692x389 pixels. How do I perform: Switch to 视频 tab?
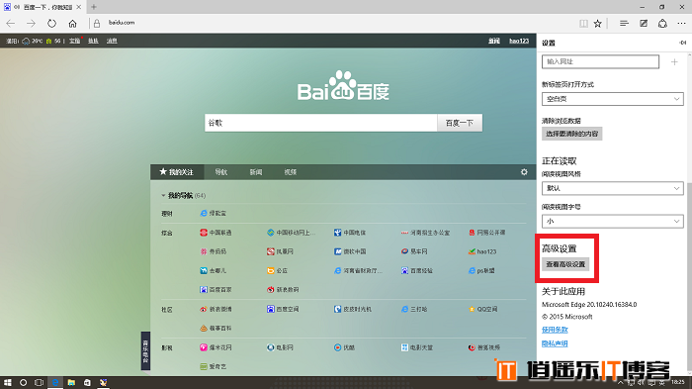[291, 172]
